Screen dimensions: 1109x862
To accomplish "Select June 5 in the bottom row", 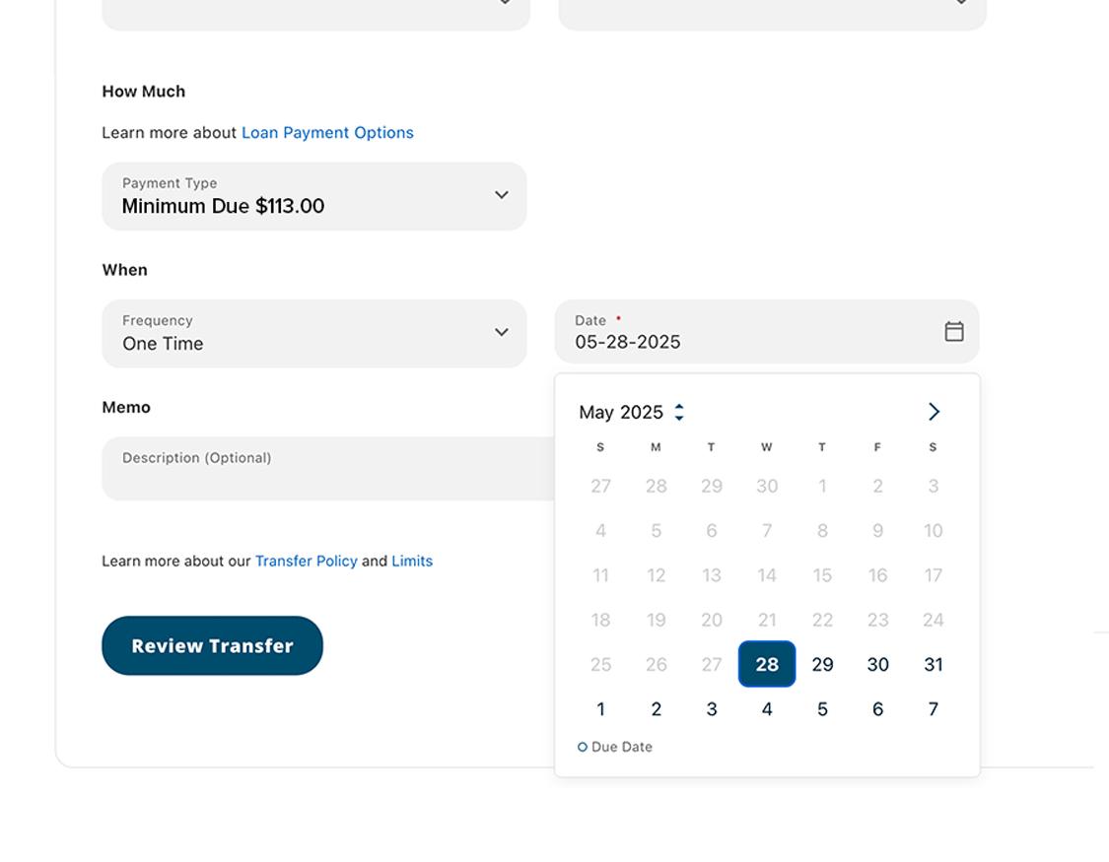I will (x=822, y=709).
